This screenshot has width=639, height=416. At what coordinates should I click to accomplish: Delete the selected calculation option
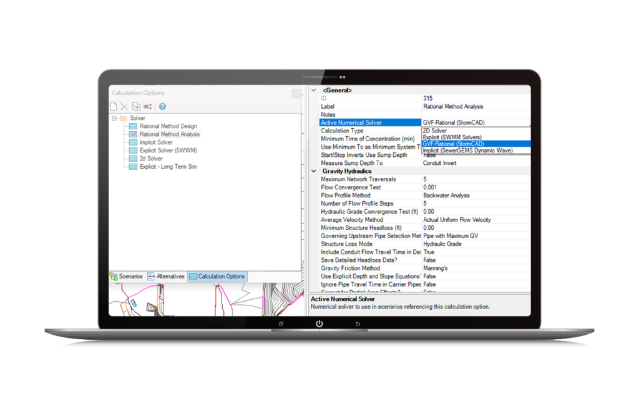(x=124, y=106)
